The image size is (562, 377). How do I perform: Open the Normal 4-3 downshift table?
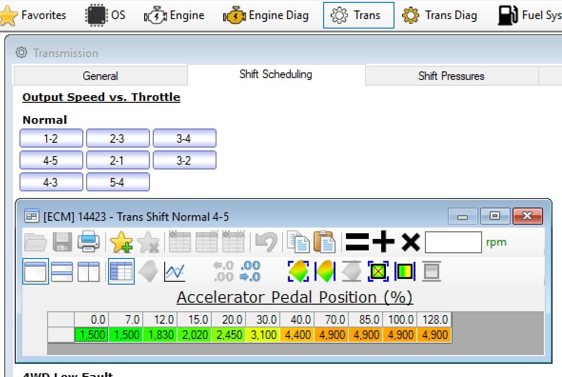[x=51, y=182]
